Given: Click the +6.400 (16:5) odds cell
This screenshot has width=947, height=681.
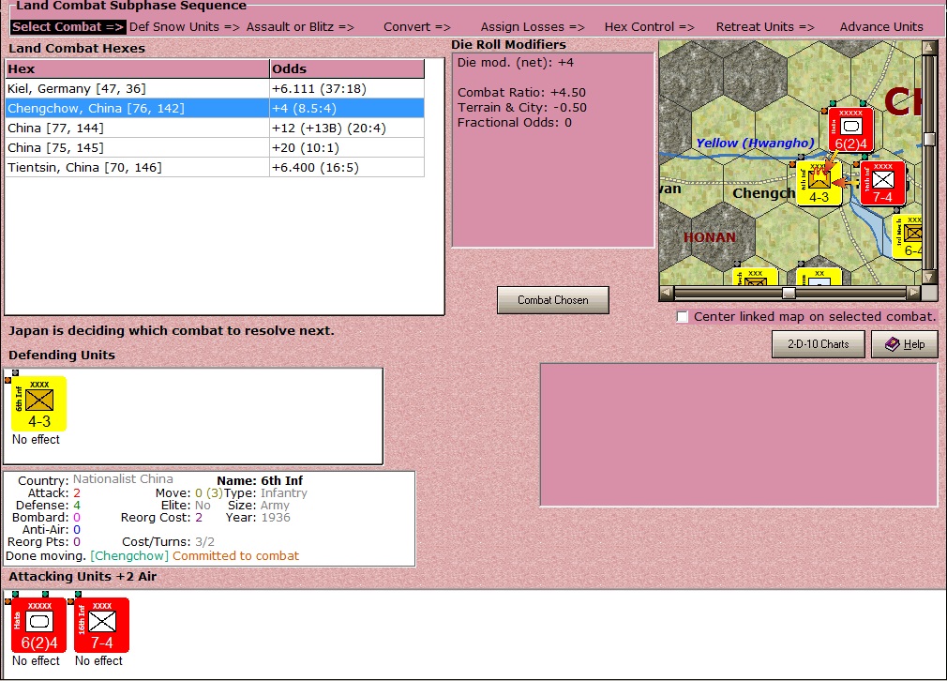Looking at the screenshot, I should (347, 167).
